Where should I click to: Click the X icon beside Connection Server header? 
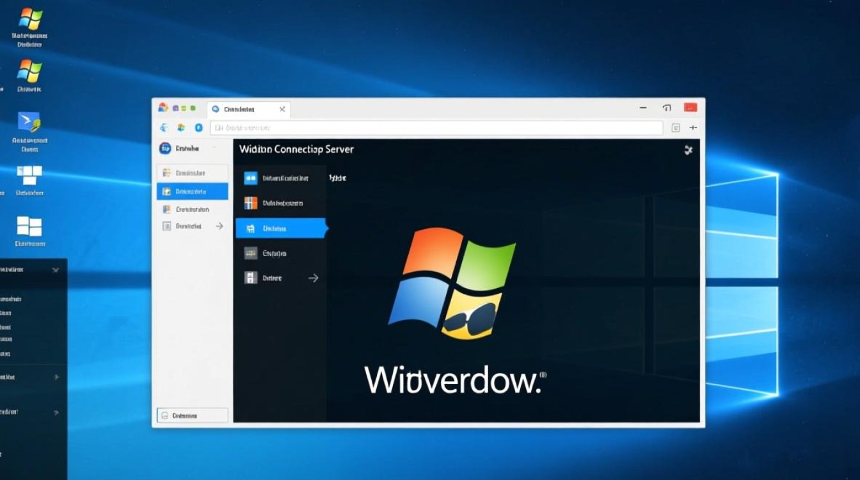tap(689, 150)
